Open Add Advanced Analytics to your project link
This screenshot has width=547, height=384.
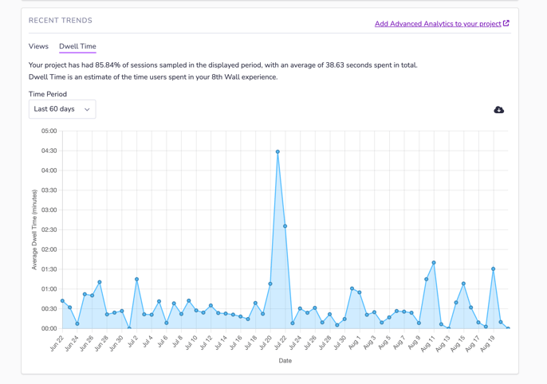point(437,24)
